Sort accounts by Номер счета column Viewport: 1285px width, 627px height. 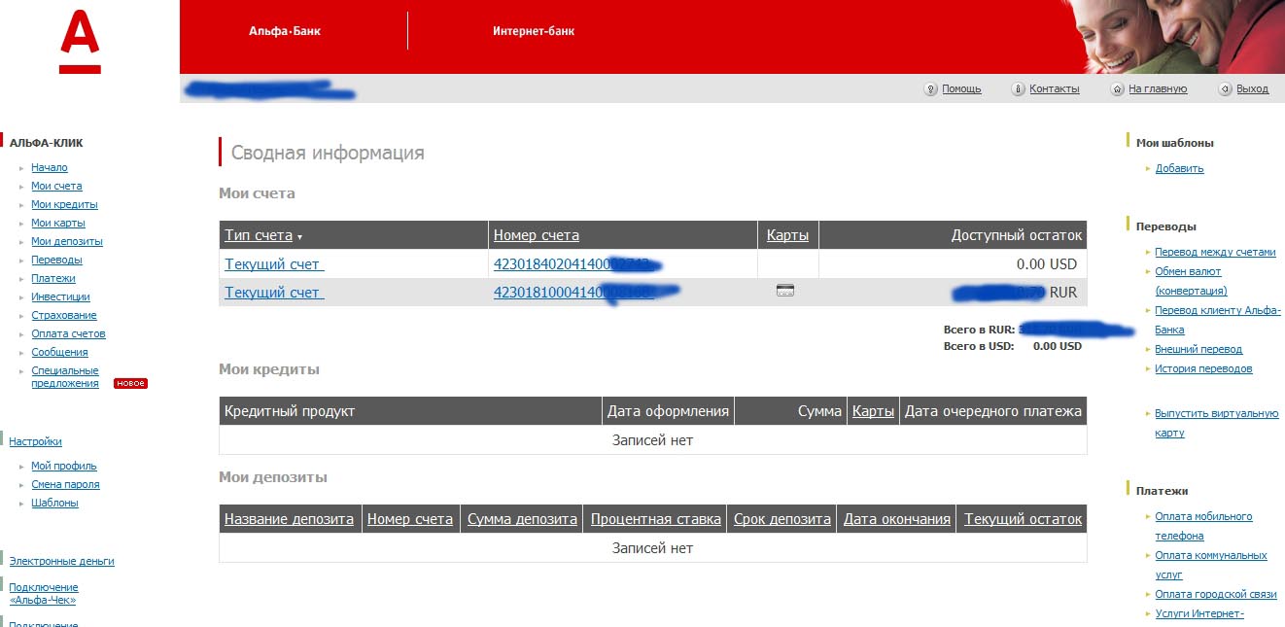tap(536, 235)
